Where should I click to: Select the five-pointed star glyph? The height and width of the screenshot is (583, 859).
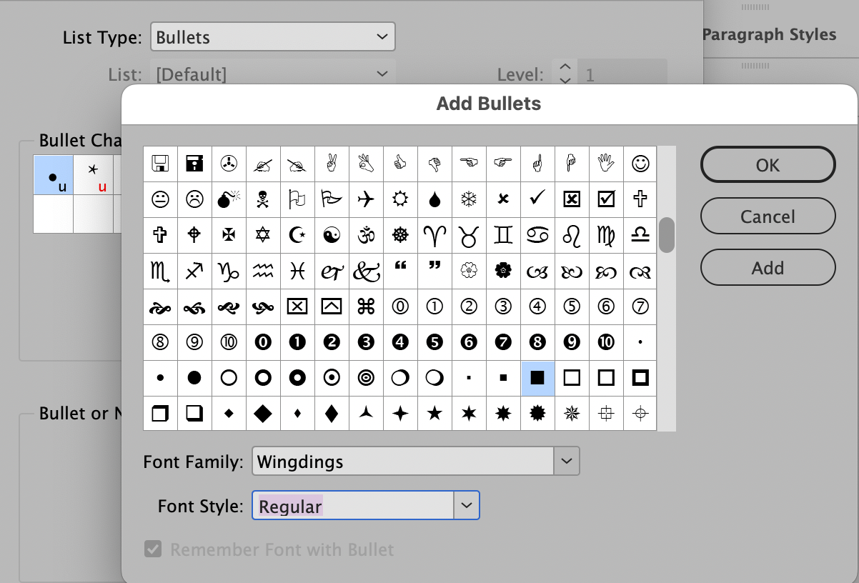click(x=435, y=414)
